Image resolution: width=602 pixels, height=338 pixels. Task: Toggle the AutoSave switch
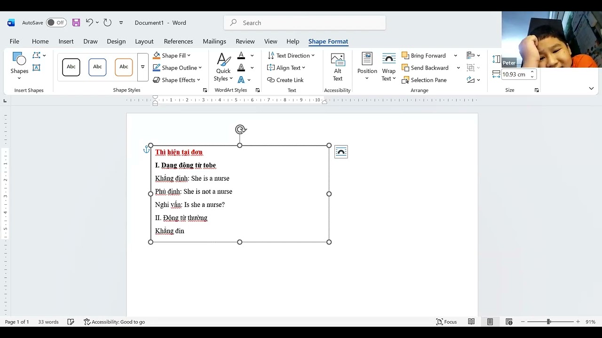click(56, 23)
